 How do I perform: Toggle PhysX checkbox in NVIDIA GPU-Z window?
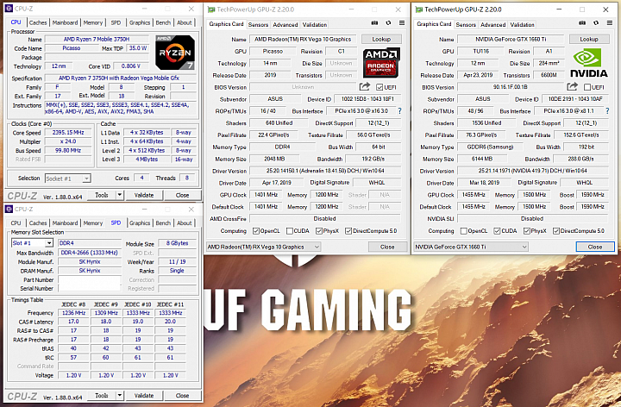(x=527, y=231)
